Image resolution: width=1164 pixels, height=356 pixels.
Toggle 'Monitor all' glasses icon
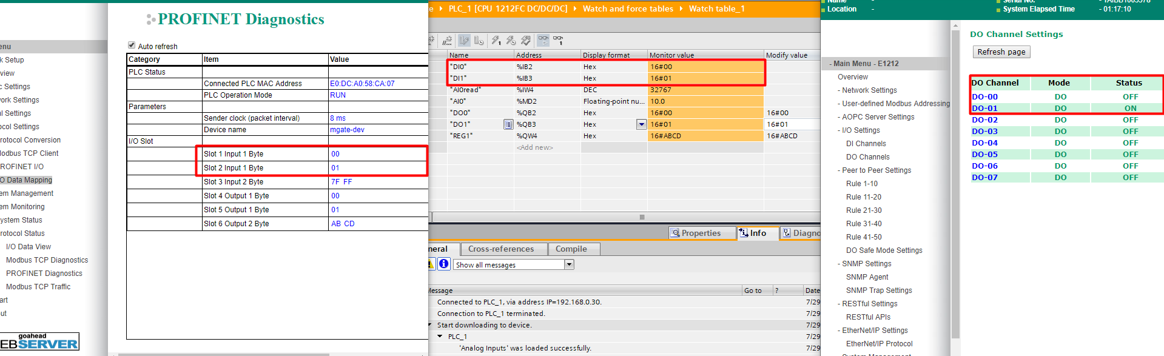543,40
